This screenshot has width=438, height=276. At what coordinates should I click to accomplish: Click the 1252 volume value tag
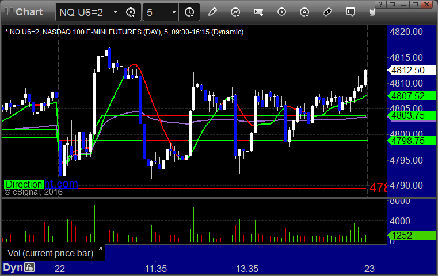click(412, 235)
